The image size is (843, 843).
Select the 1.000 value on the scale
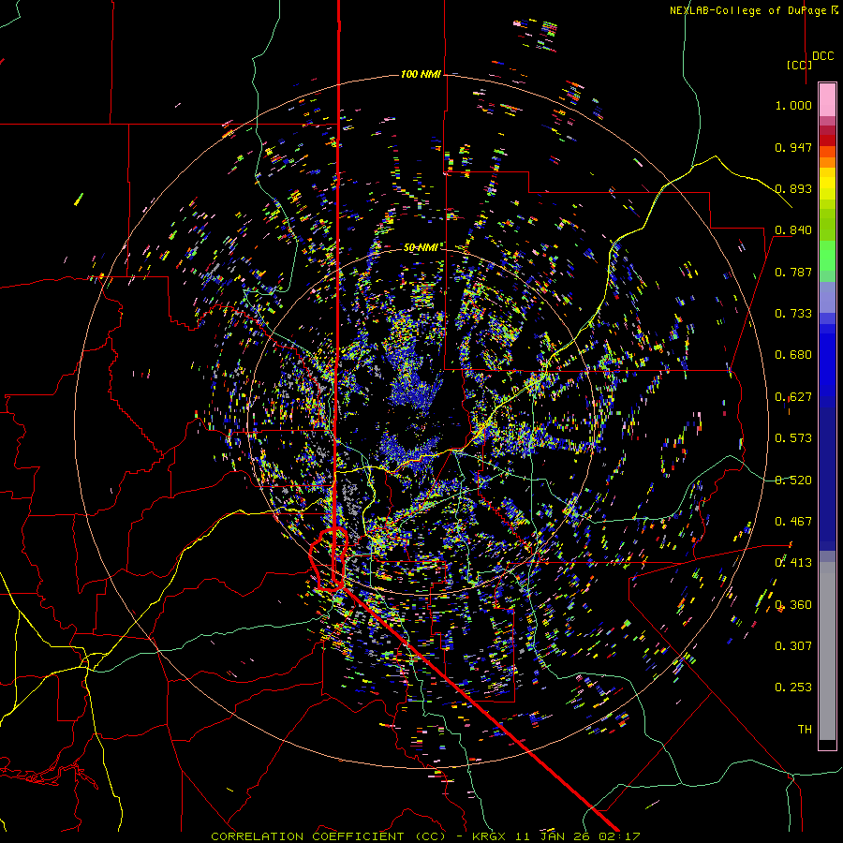[793, 105]
